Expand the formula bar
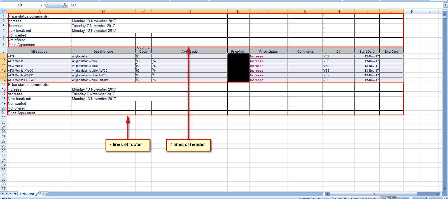 pyautogui.click(x=445, y=5)
